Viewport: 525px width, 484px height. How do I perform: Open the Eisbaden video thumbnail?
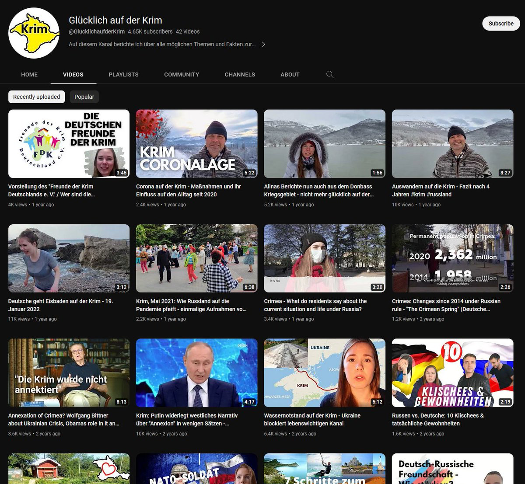[x=69, y=258]
